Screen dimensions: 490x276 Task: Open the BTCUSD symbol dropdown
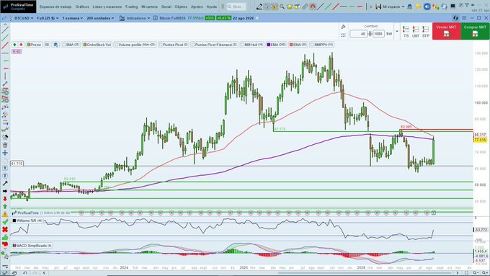click(x=24, y=18)
